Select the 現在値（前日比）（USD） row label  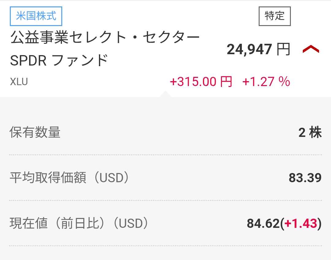pyautogui.click(x=79, y=224)
